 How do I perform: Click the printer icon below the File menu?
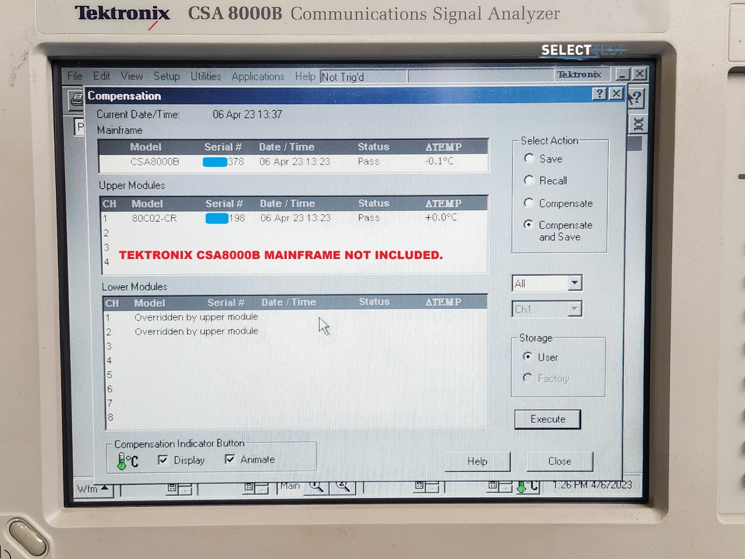76,99
